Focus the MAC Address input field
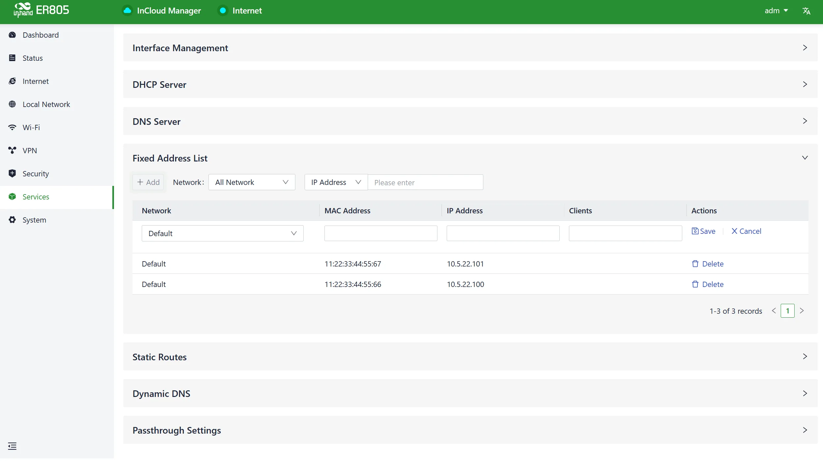The height and width of the screenshot is (461, 823). pos(381,233)
